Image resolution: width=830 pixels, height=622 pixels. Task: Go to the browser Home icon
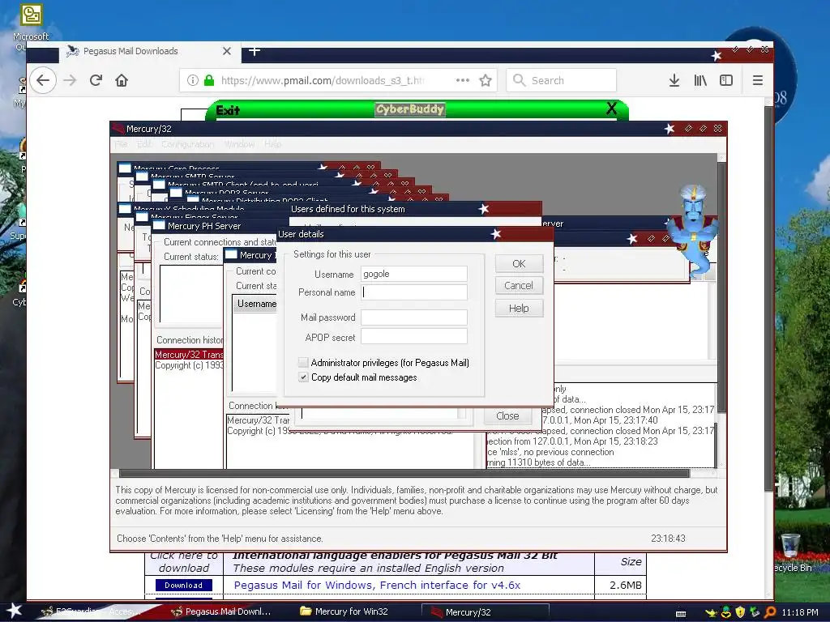pyautogui.click(x=122, y=80)
